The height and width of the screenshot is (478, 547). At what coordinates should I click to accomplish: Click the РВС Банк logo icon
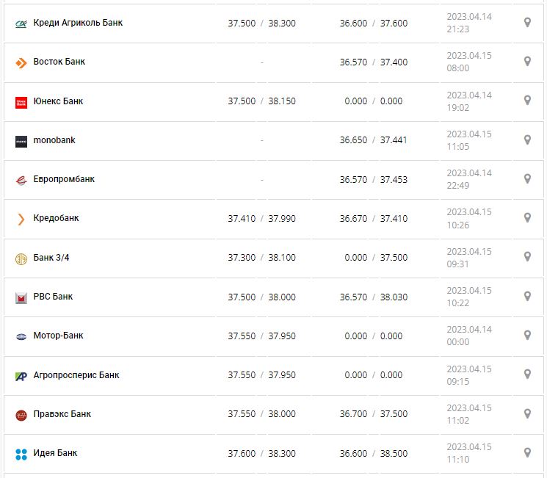tap(21, 297)
